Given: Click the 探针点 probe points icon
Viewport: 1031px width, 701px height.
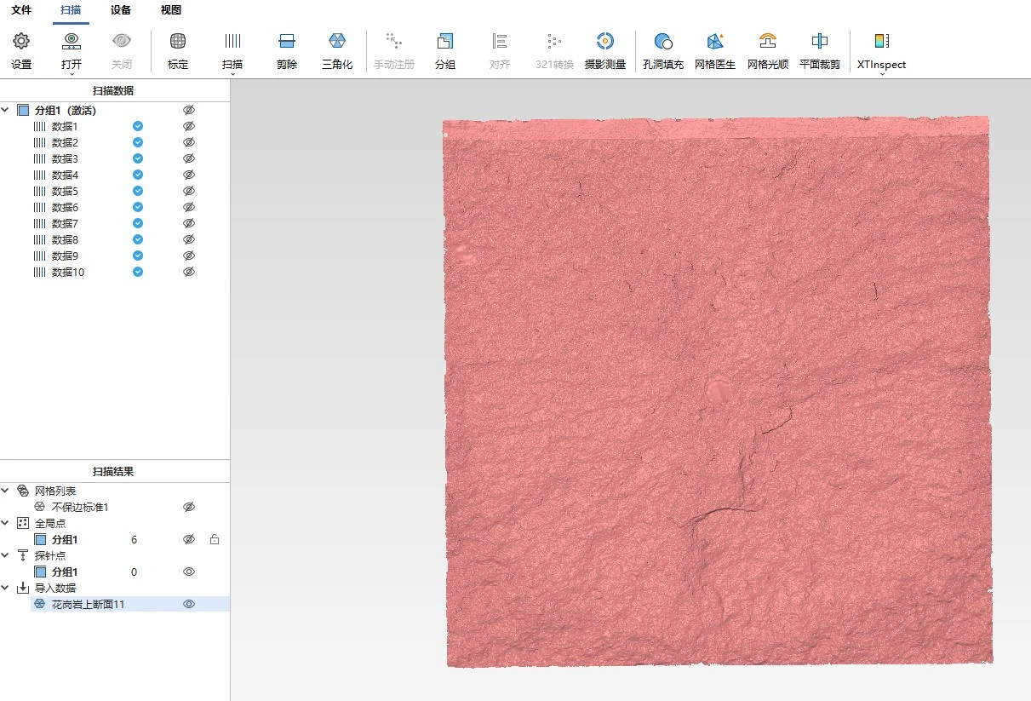Looking at the screenshot, I should [x=23, y=555].
